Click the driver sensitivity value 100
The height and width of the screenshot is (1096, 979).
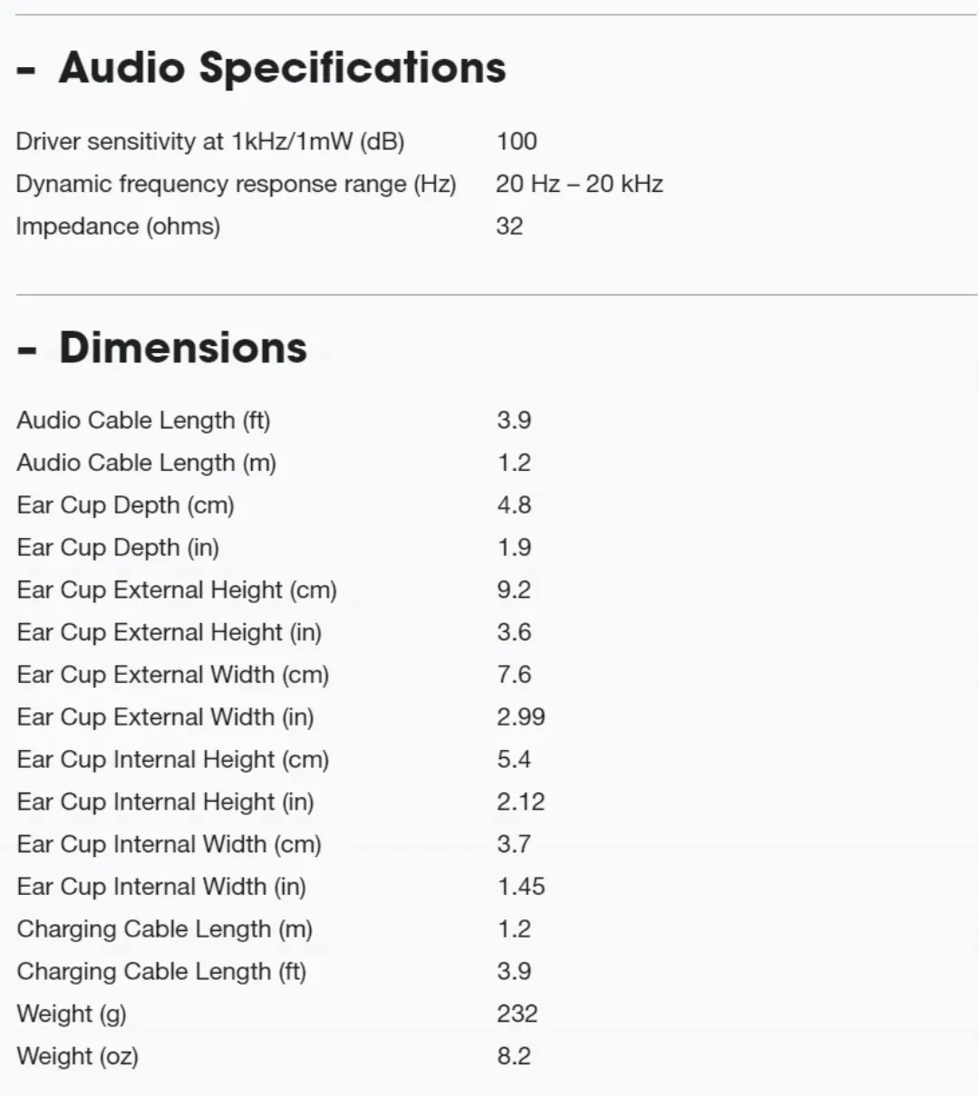point(517,141)
